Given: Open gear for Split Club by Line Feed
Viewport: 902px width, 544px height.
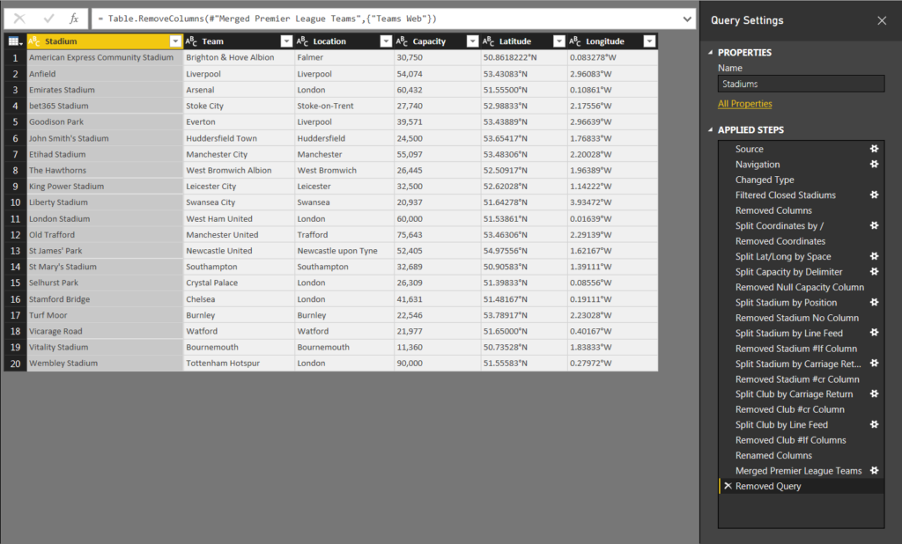Looking at the screenshot, I should 875,423.
